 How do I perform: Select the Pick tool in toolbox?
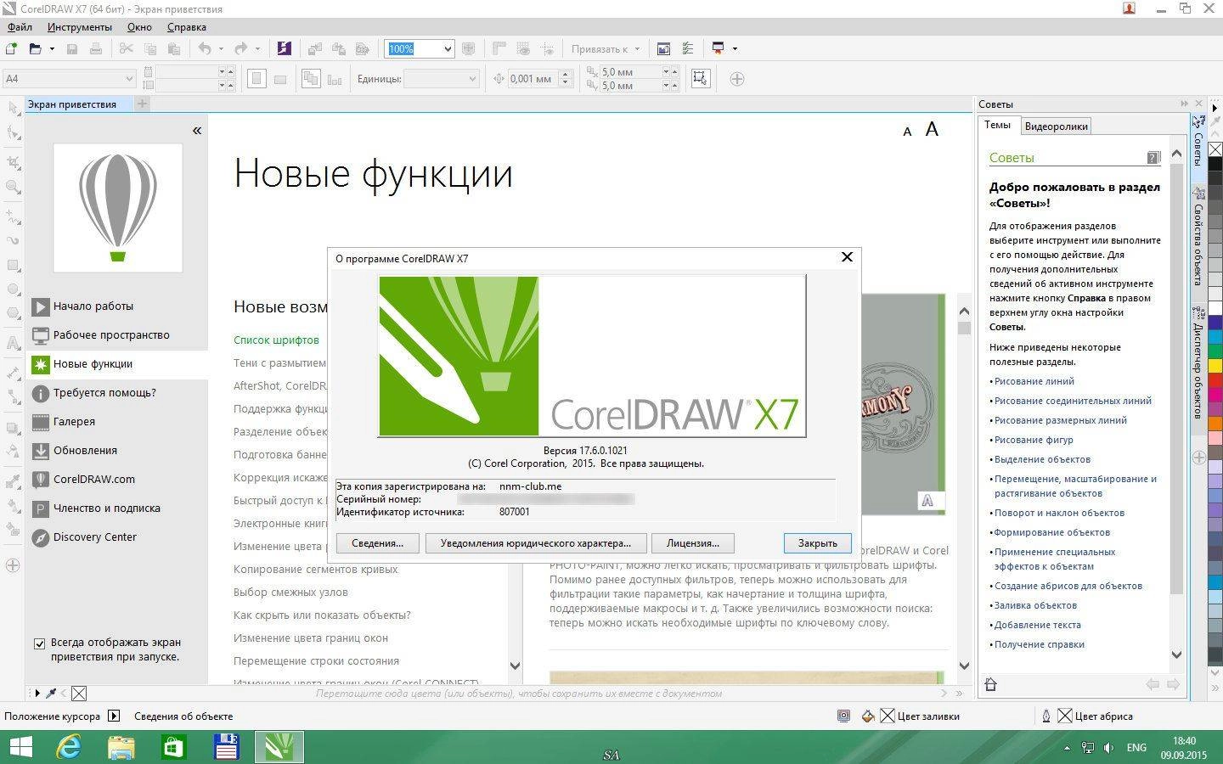tap(13, 108)
